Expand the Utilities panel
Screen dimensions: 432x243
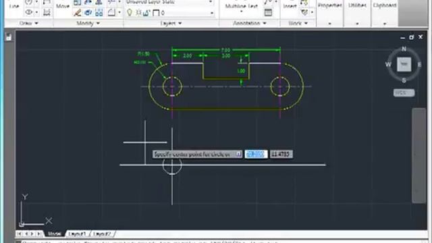(x=357, y=24)
